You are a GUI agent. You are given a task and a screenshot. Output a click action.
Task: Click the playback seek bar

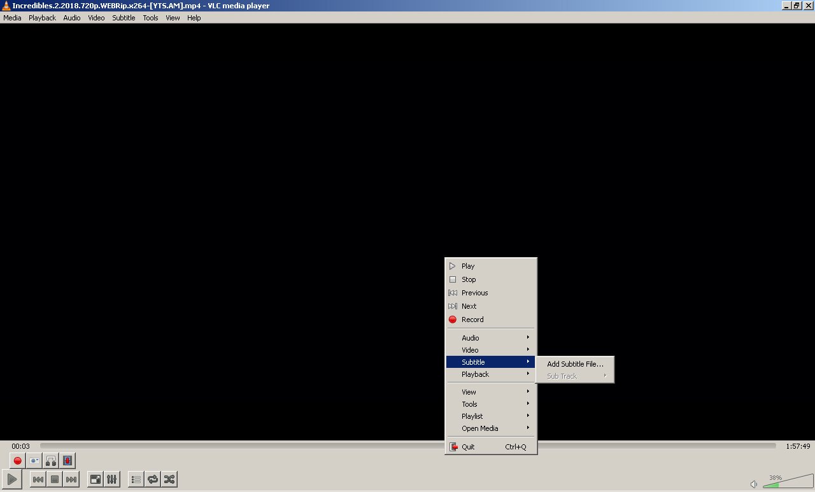(x=407, y=446)
